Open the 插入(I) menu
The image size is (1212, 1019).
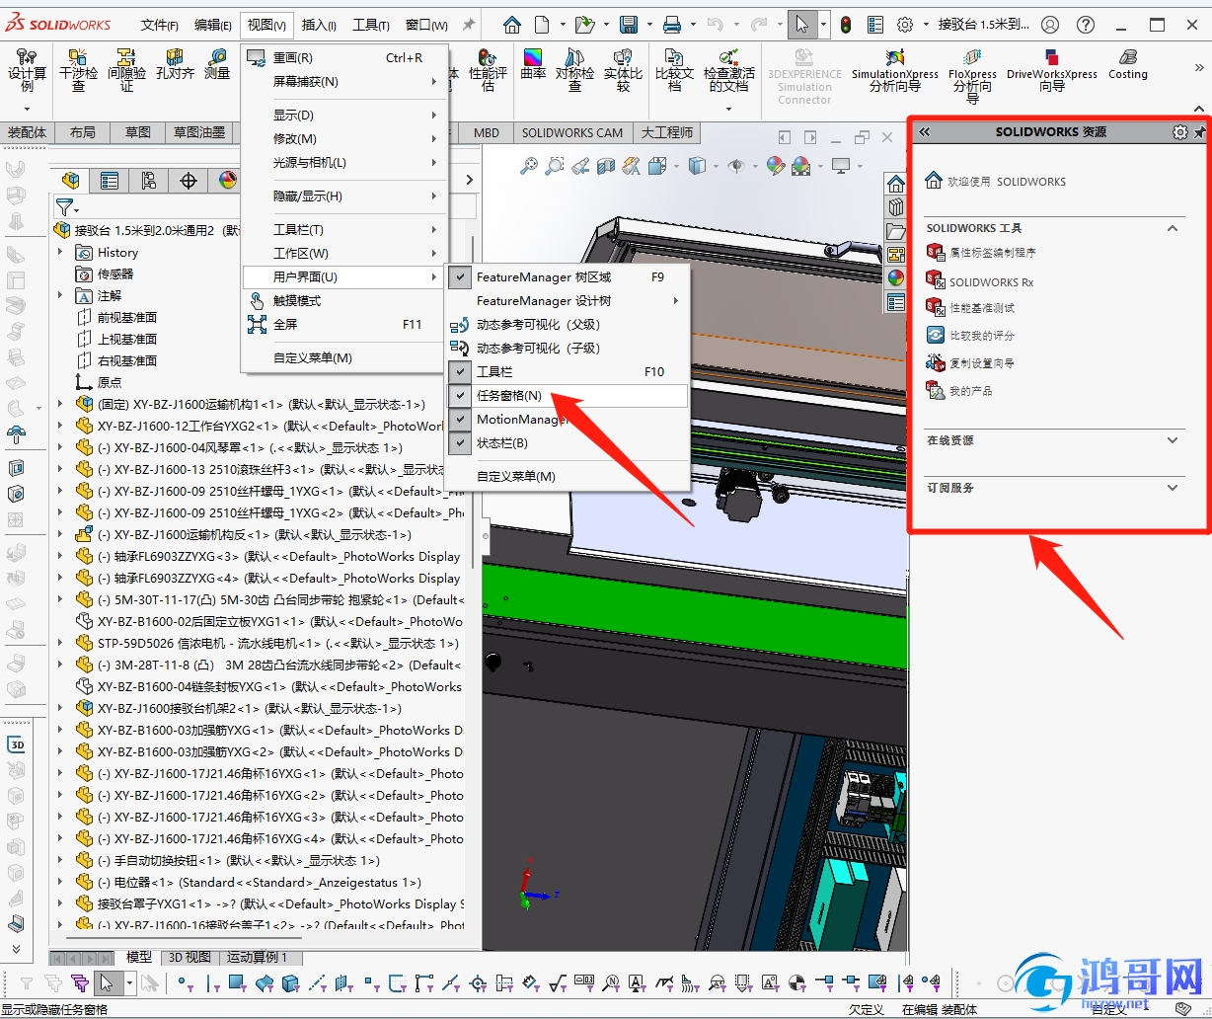[319, 25]
